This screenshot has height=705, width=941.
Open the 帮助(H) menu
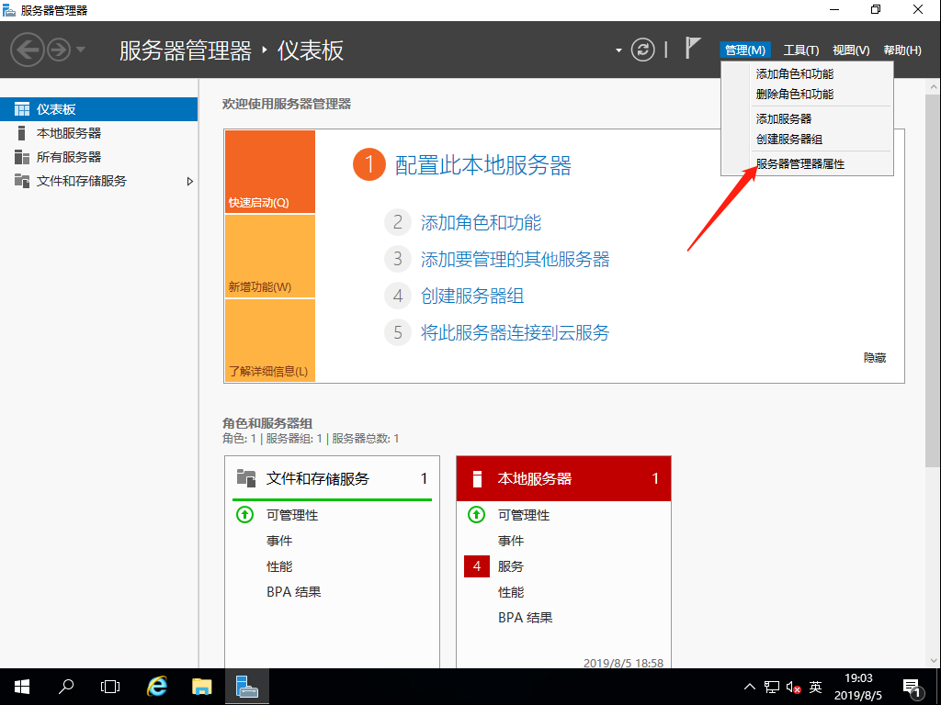point(902,50)
